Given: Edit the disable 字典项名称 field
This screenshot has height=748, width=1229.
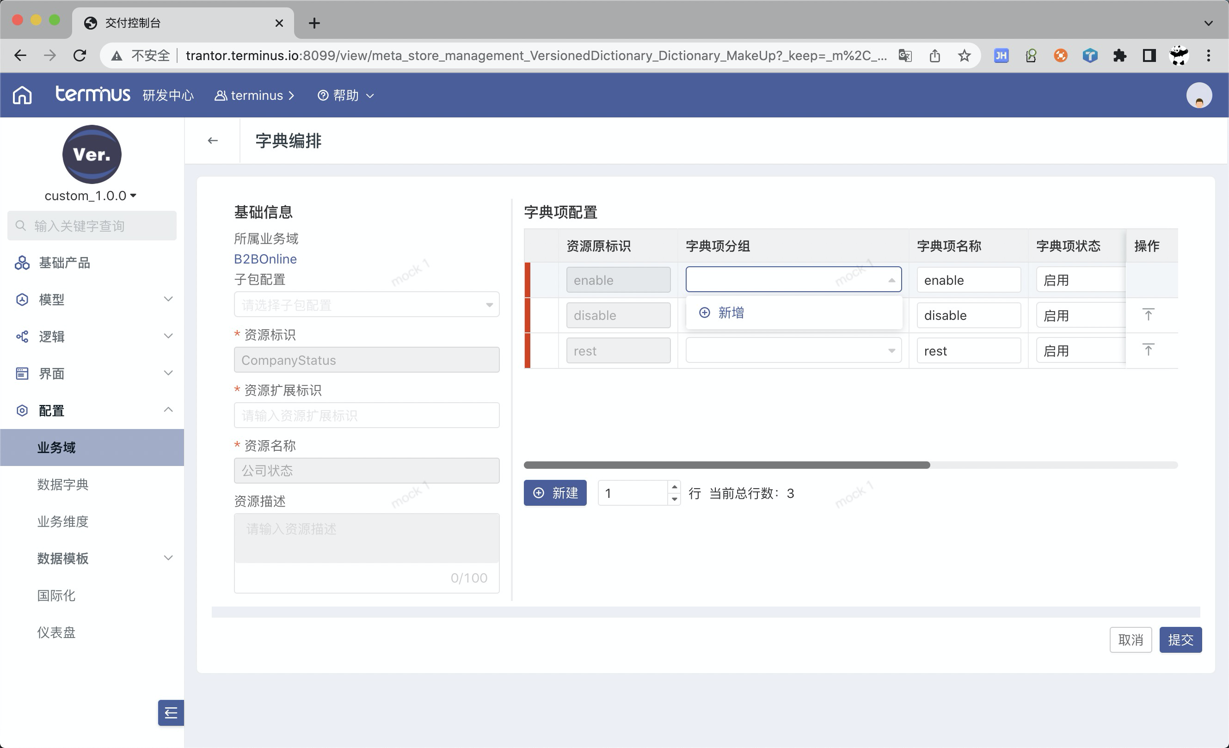Looking at the screenshot, I should (x=969, y=315).
